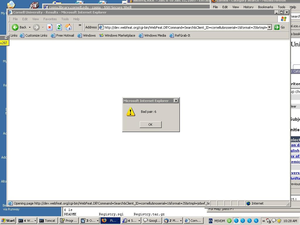Screen dimensions: 300x225
Task: Click the Customize Links bookmark
Action: coord(34,35)
